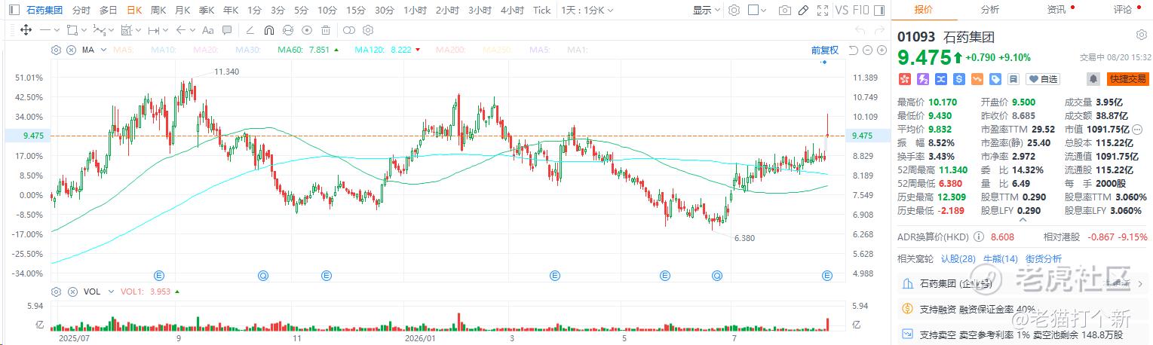Click 前复权 price adjustment link
This screenshot has height=345, width=1153.
[x=824, y=50]
